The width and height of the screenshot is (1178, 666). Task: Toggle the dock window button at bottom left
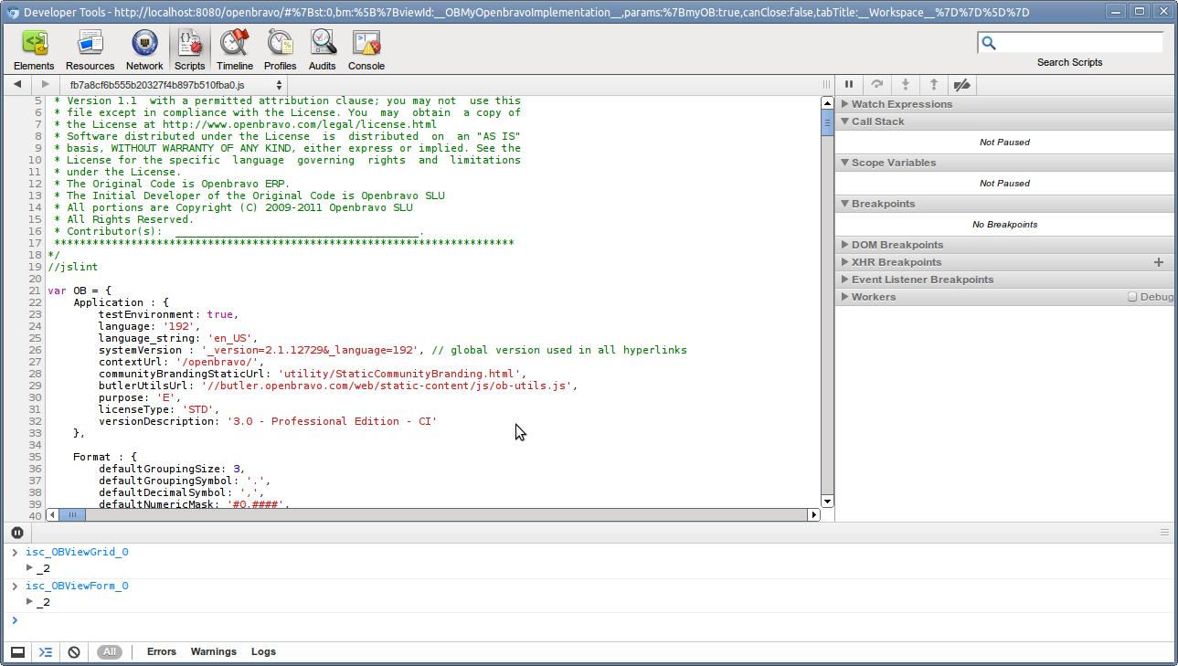(x=17, y=652)
